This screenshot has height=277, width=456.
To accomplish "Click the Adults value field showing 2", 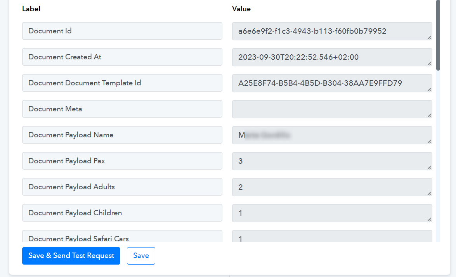I will [x=332, y=187].
